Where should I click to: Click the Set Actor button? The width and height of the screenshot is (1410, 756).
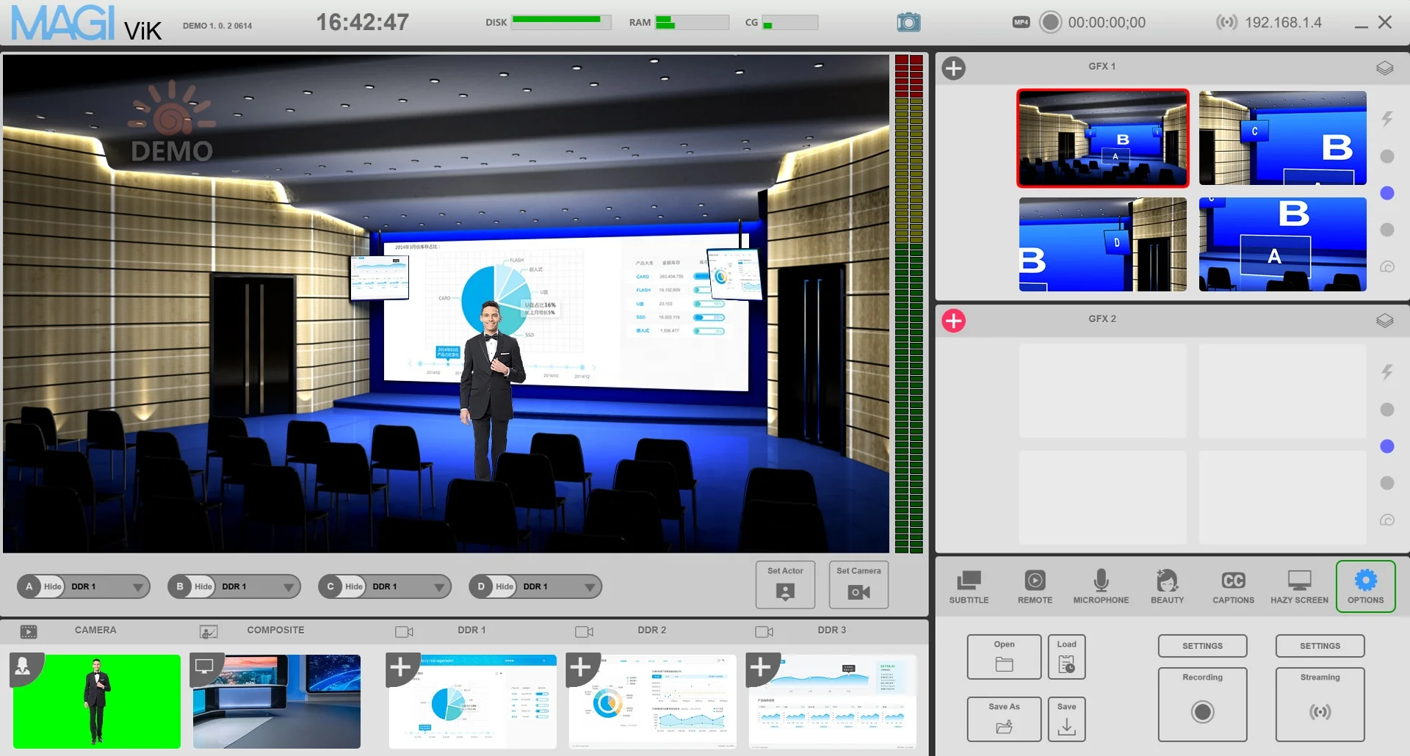(785, 585)
